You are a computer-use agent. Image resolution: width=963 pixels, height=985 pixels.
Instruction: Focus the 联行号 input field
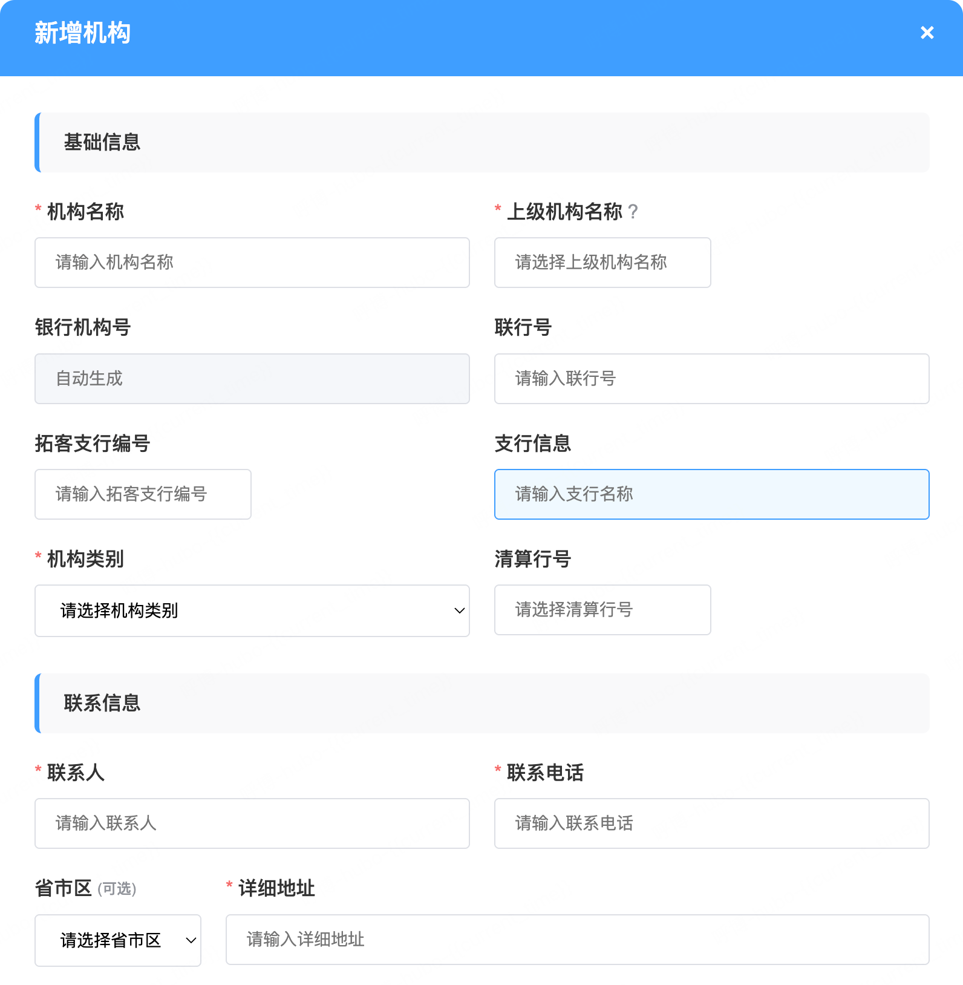711,379
